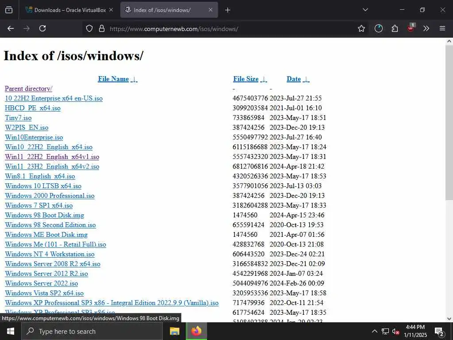Screen dimensions: 453x340
Task: Download Windows Me (101 - Retail Full).iso
Action: [55, 244]
